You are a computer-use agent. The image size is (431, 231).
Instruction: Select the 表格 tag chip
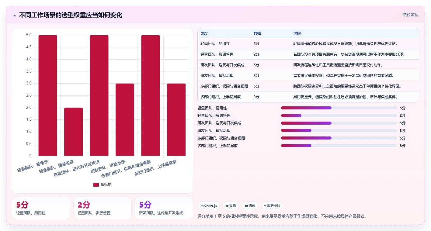point(231,206)
